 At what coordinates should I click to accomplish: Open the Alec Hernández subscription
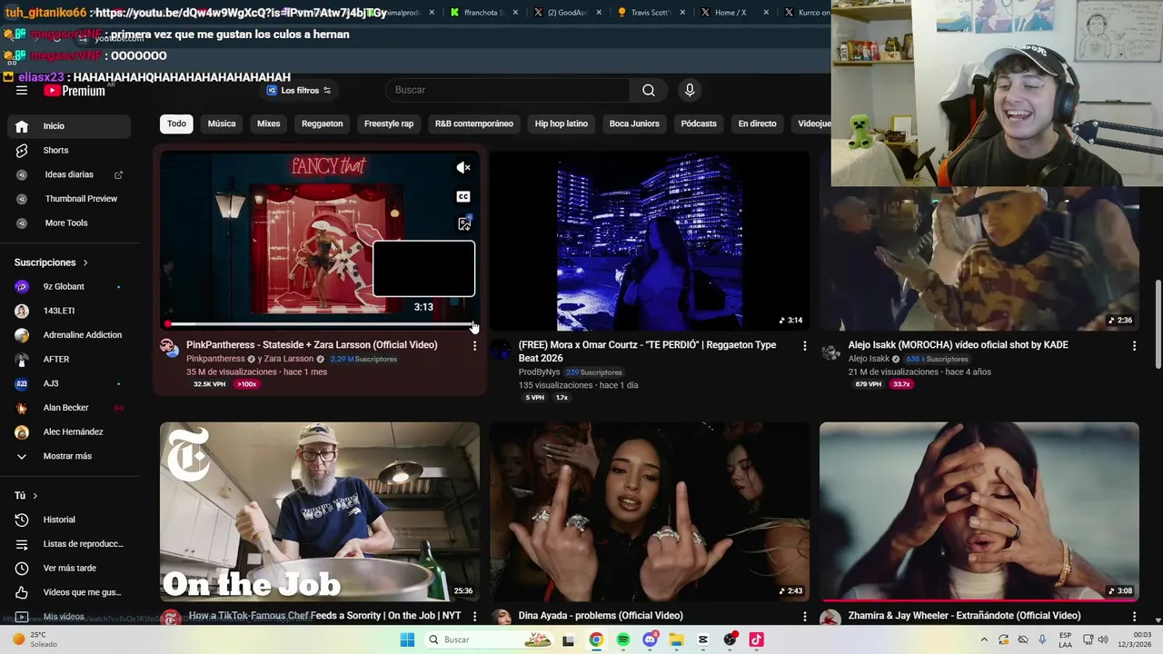69,432
